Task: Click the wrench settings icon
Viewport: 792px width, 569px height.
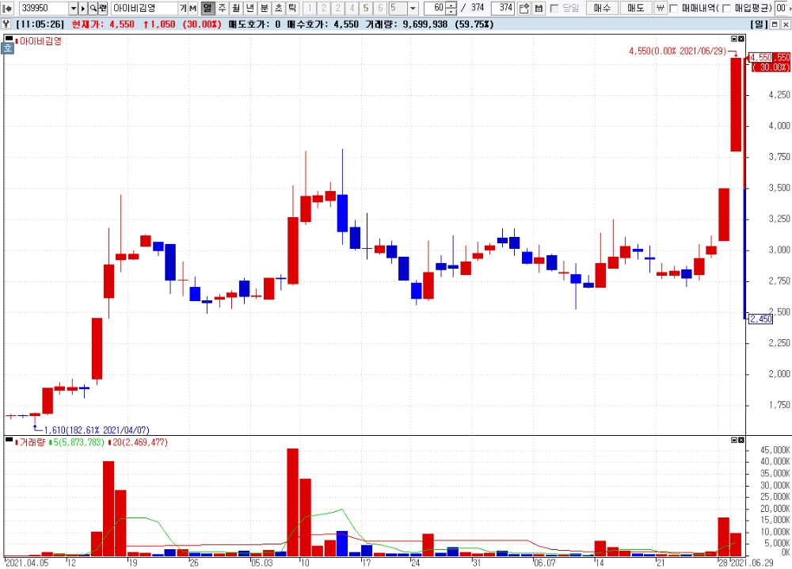Action: (6, 24)
